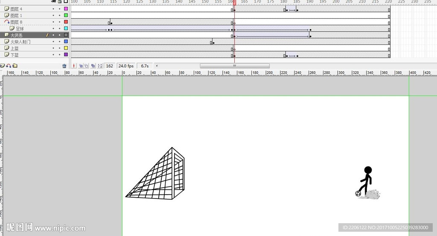Click the layer icon of 下篮
Image resolution: width=437 pixels, height=236 pixels.
[7, 55]
